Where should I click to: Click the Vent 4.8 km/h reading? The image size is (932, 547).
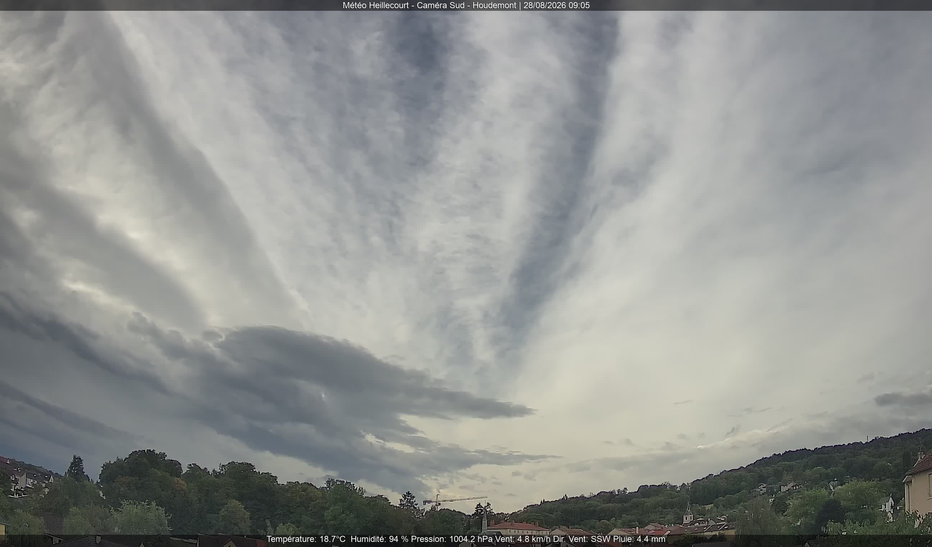(x=522, y=539)
